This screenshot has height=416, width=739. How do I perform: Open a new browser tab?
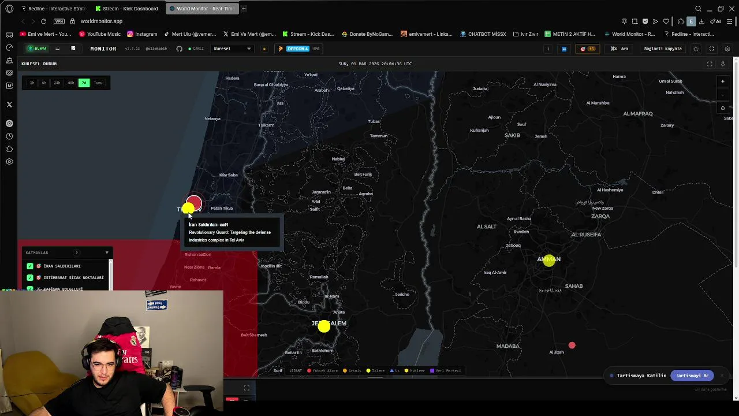[244, 9]
